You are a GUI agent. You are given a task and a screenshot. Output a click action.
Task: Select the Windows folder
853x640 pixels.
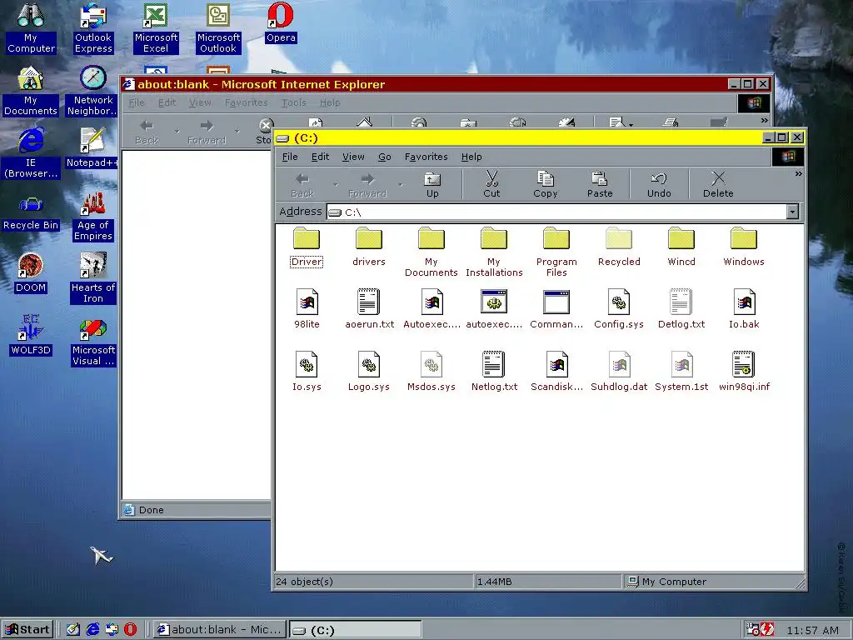[744, 247]
